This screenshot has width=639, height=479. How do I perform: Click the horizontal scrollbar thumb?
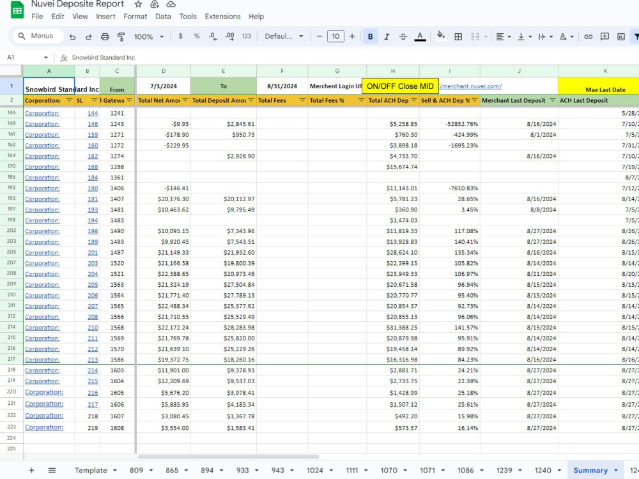click(x=228, y=457)
